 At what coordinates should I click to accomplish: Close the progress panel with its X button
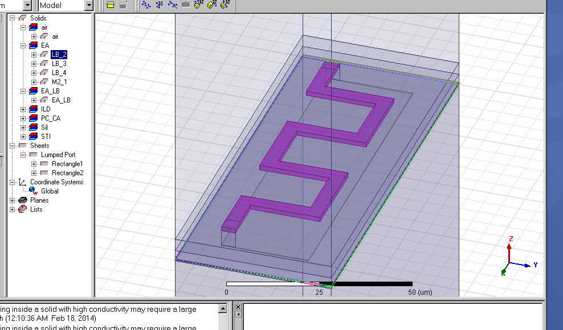[x=238, y=308]
